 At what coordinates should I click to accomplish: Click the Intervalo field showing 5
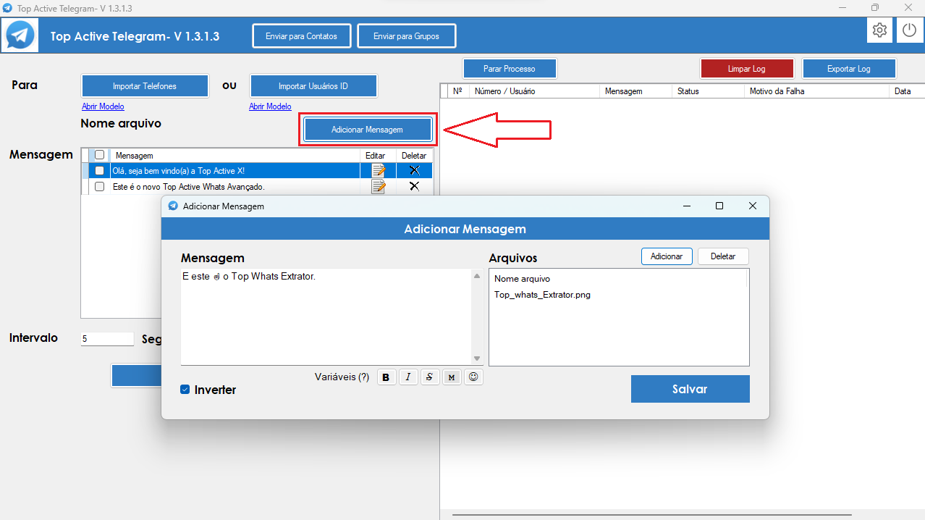[107, 339]
